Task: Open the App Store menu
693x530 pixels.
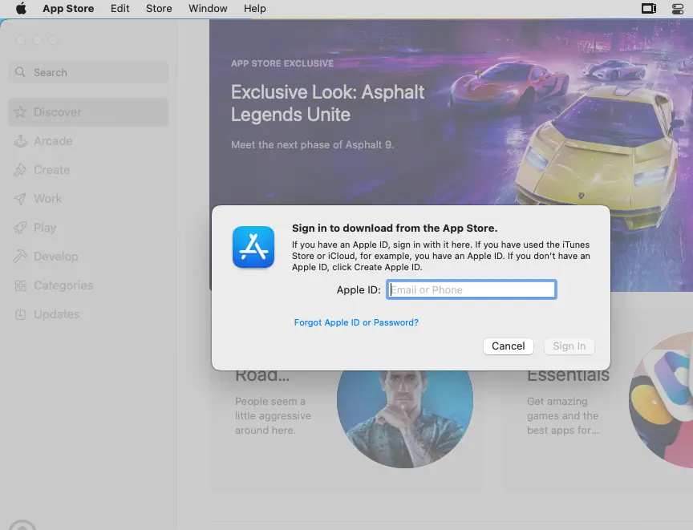Action: (x=68, y=8)
